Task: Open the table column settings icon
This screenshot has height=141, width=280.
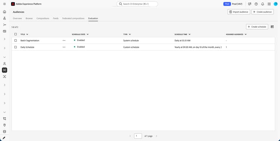Action: click(x=272, y=27)
